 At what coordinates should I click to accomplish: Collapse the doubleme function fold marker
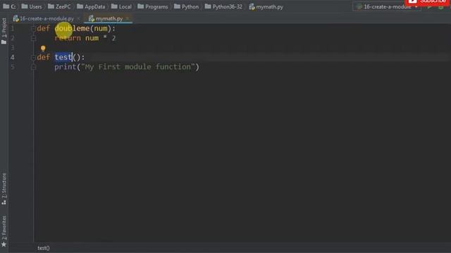coord(33,28)
